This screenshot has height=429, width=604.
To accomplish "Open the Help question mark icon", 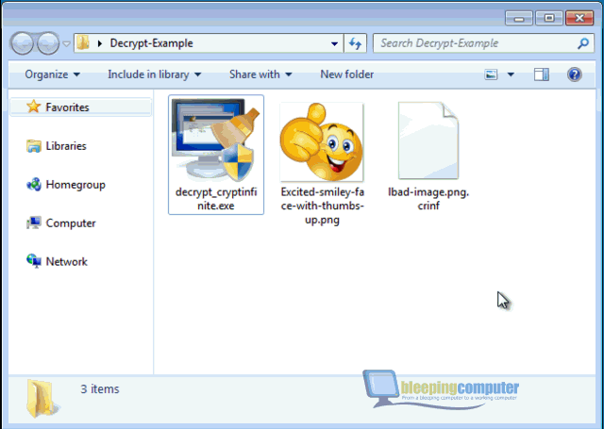I will (574, 74).
